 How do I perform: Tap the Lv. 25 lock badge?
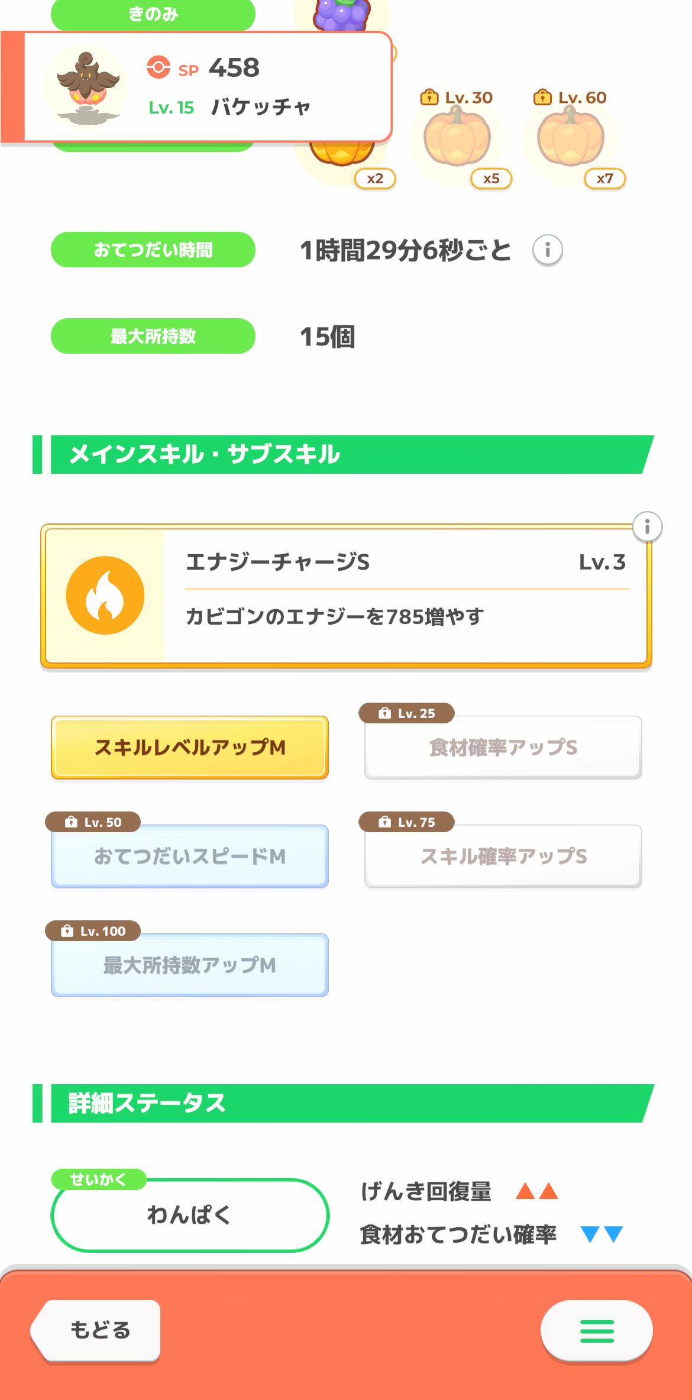click(406, 713)
